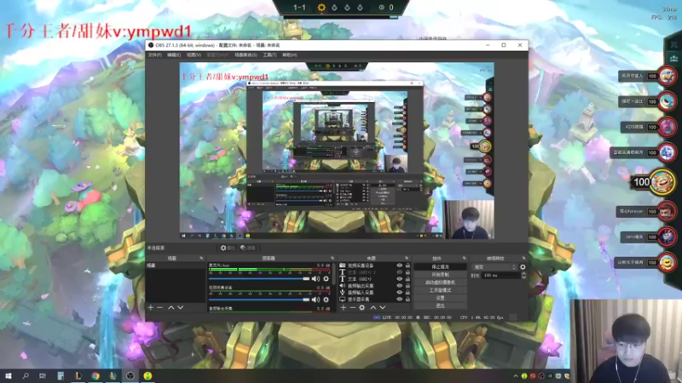Adjust the 视频采集设备 volume slider

coord(259,300)
